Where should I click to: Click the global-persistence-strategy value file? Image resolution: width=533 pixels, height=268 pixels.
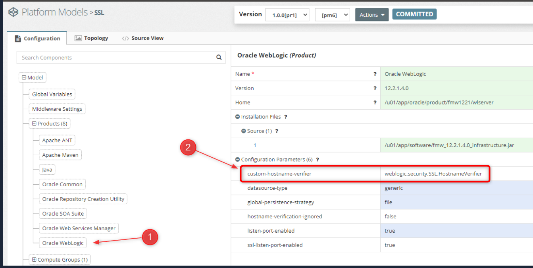tap(456, 202)
